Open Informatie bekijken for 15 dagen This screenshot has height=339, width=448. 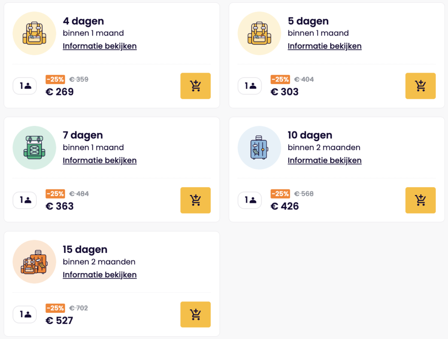tap(99, 274)
